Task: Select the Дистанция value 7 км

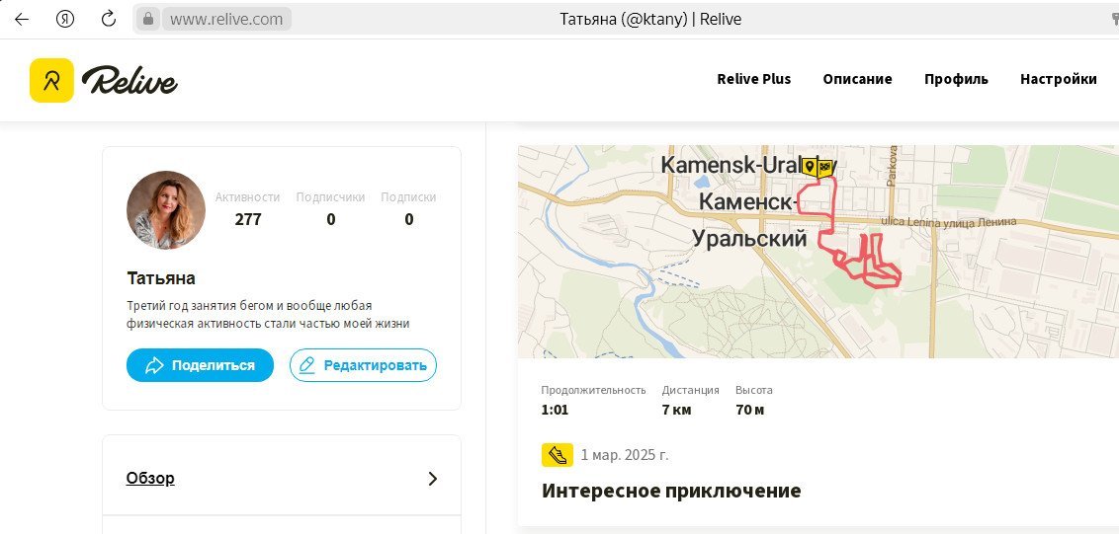Action: 676,410
